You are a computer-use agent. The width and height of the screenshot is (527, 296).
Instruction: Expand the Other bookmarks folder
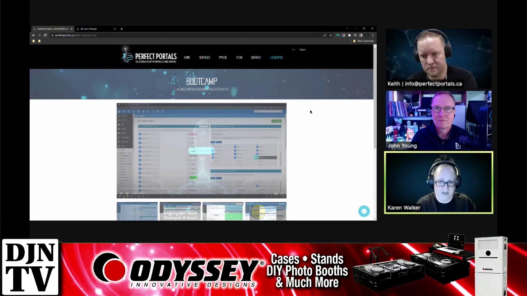click(364, 41)
